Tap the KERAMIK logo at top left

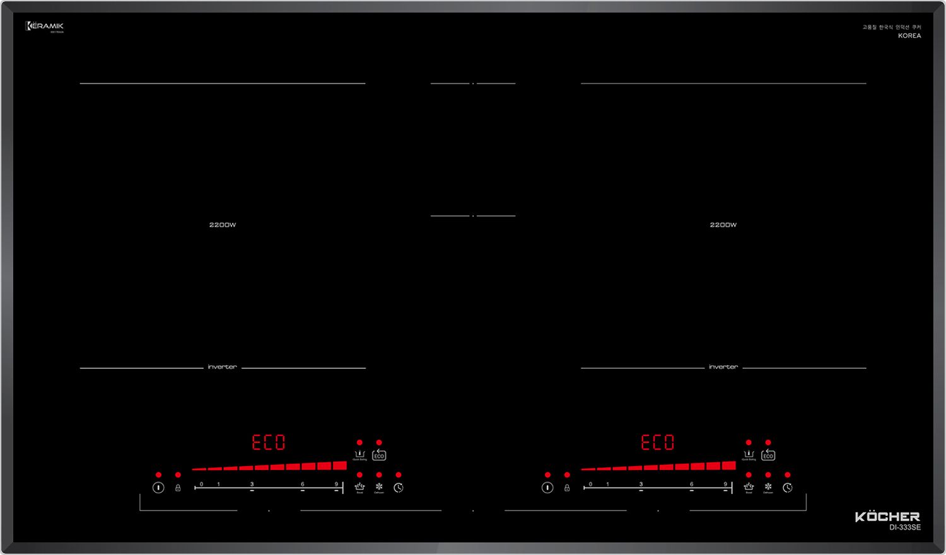pos(45,26)
